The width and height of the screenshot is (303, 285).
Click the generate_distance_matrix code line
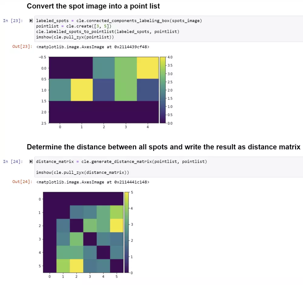coord(121,161)
